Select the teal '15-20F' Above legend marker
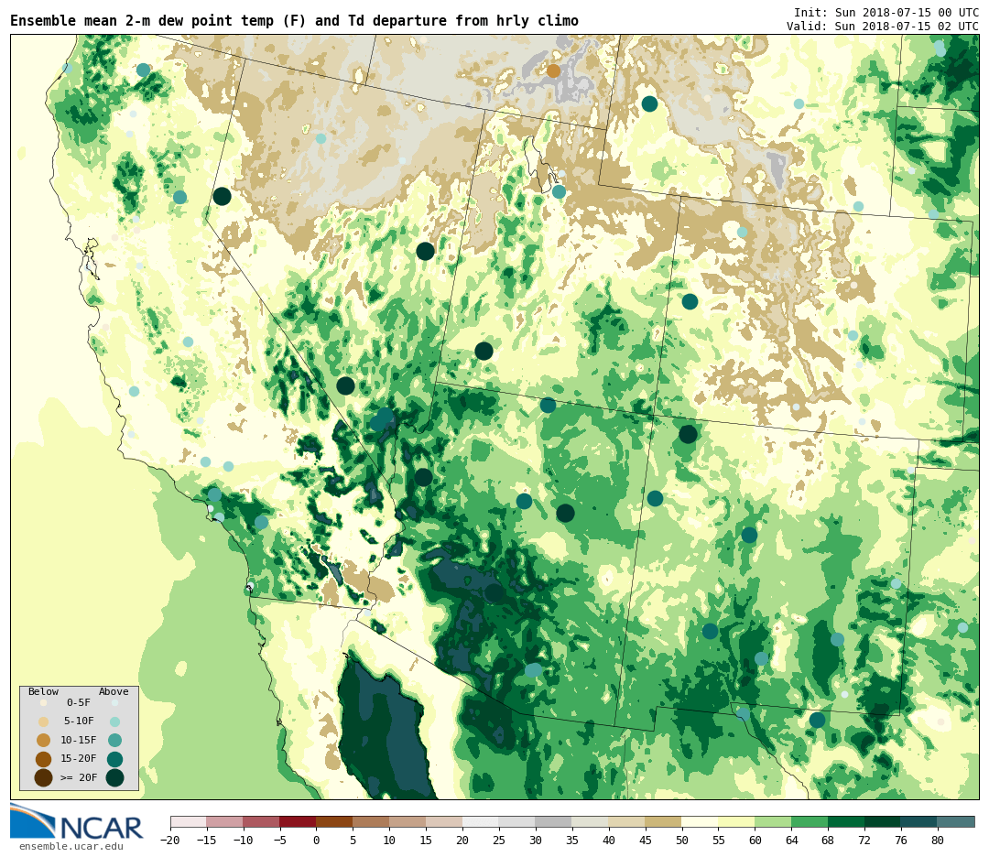 point(114,759)
